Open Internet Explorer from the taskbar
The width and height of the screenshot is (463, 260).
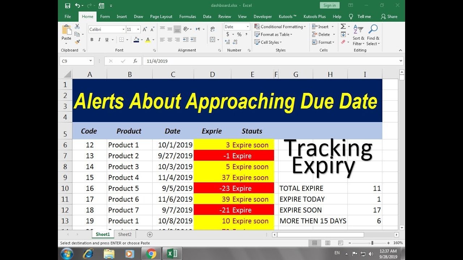88,254
